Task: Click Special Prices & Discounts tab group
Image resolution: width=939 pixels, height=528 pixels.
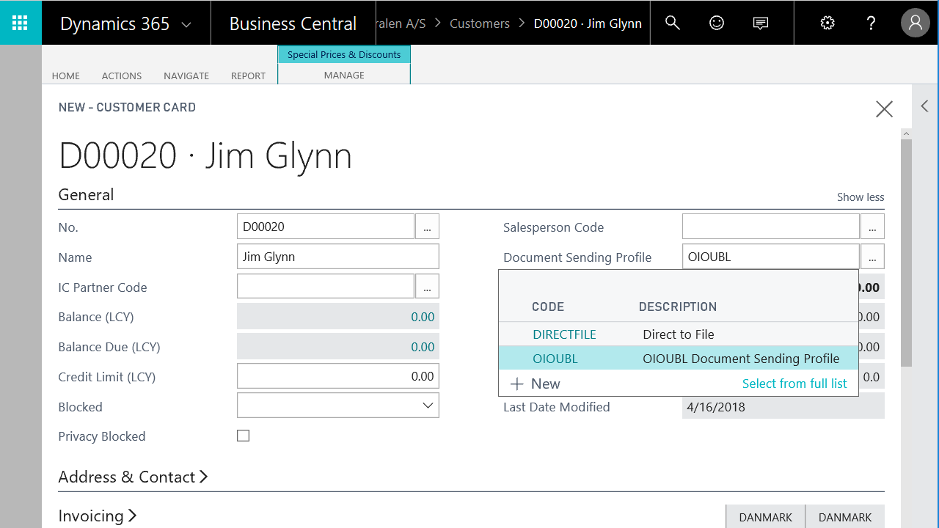Action: tap(344, 54)
